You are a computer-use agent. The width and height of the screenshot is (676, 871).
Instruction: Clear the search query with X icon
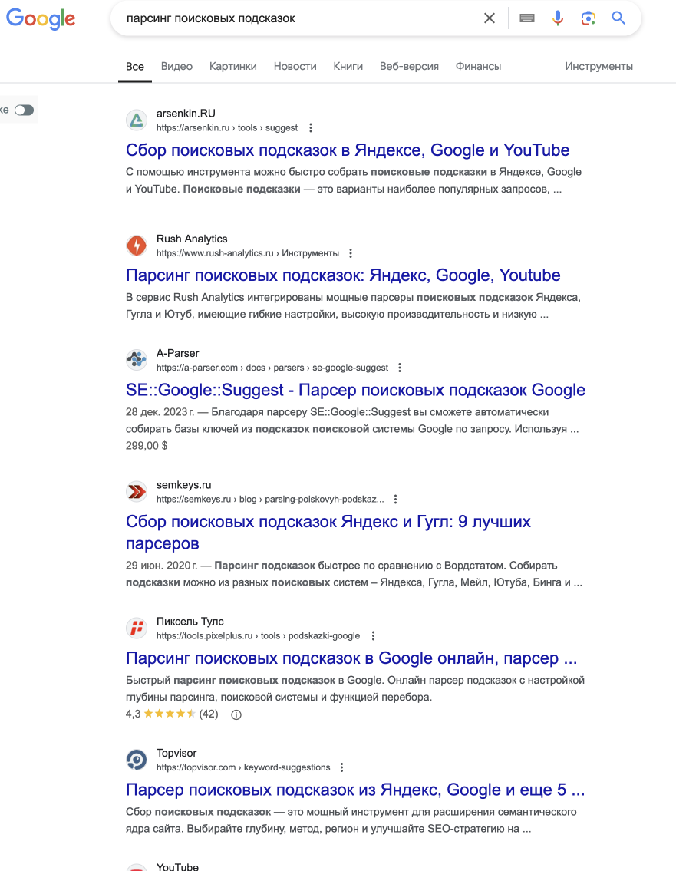pos(490,18)
